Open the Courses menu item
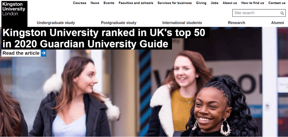The width and height of the screenshot is (288, 137). [x=79, y=3]
